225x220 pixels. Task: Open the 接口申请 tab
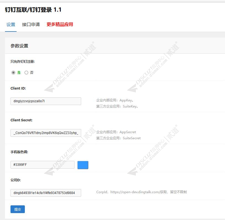coord(31,25)
